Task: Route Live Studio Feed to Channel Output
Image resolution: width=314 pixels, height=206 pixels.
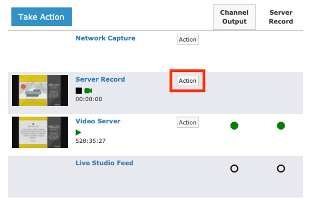Action: [x=234, y=168]
